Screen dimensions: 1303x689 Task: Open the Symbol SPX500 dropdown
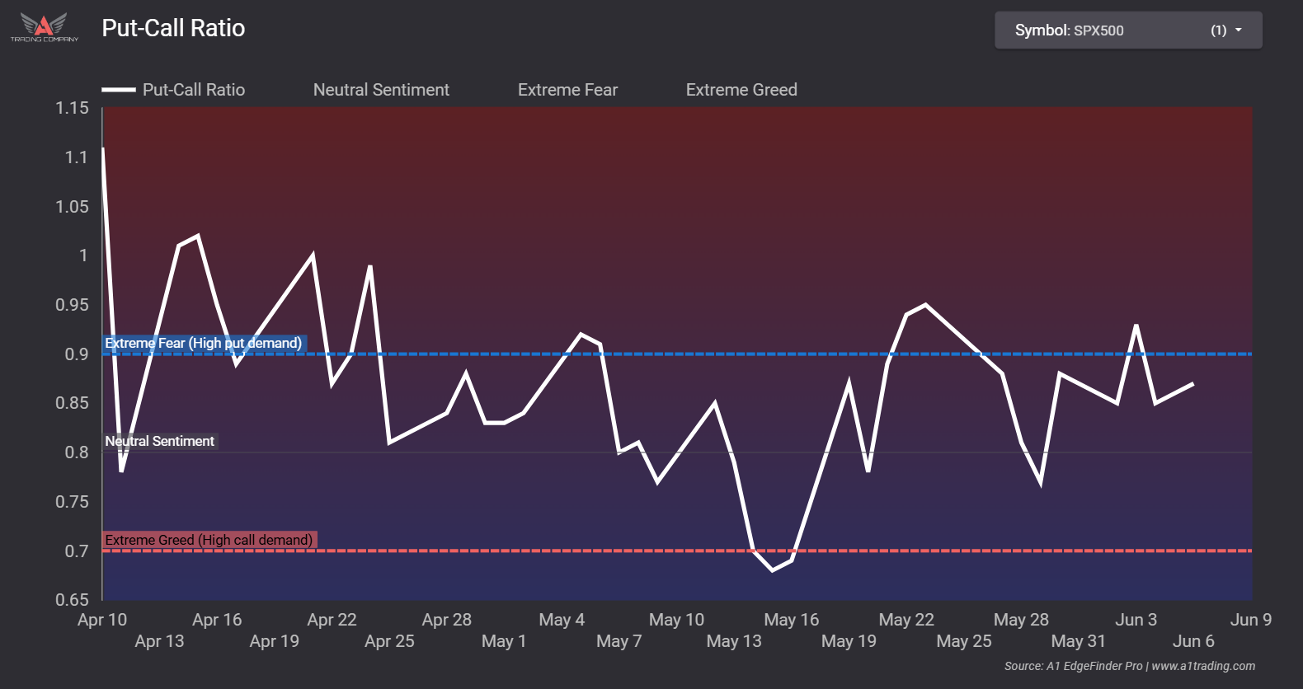1127,30
